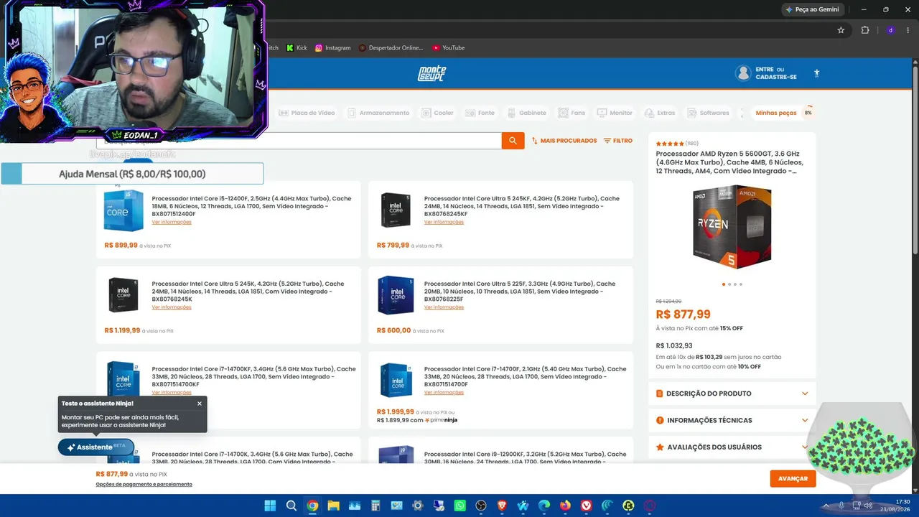
Task: Click Entre ou Cadastre-se login link
Action: (x=776, y=73)
